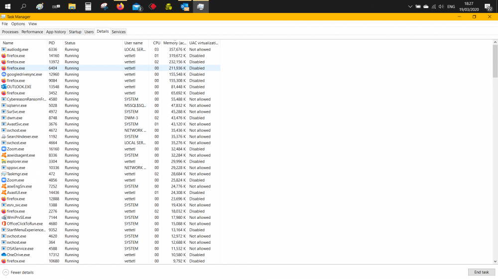Sort by the CPU column header
The width and height of the screenshot is (498, 280).
155,43
